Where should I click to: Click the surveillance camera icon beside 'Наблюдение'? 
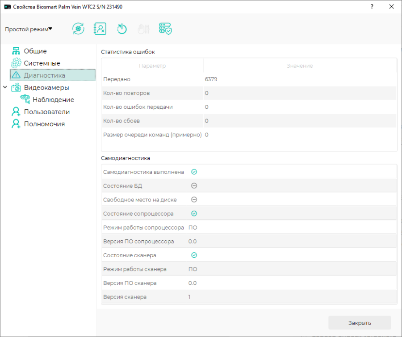pos(25,99)
